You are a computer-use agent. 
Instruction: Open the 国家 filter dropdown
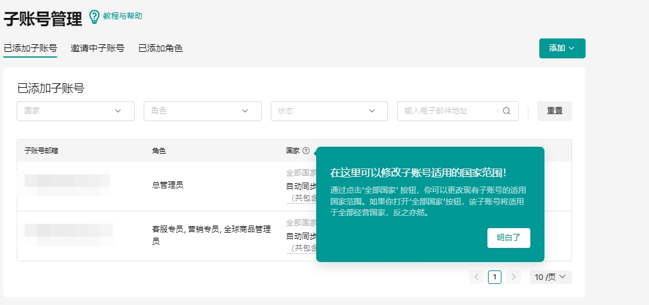76,111
